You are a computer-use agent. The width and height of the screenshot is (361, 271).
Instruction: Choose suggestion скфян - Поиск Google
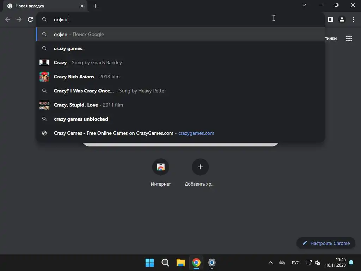(180, 34)
